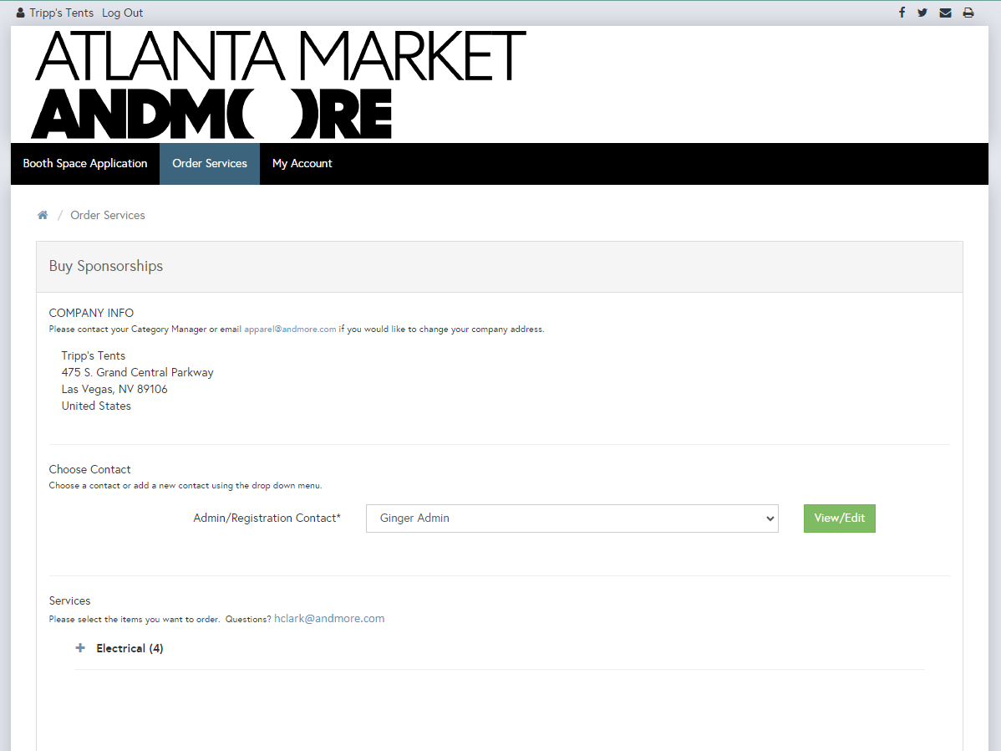Viewport: 1001px width, 751px height.
Task: Click the Order Services breadcrumb text
Action: [x=107, y=216]
